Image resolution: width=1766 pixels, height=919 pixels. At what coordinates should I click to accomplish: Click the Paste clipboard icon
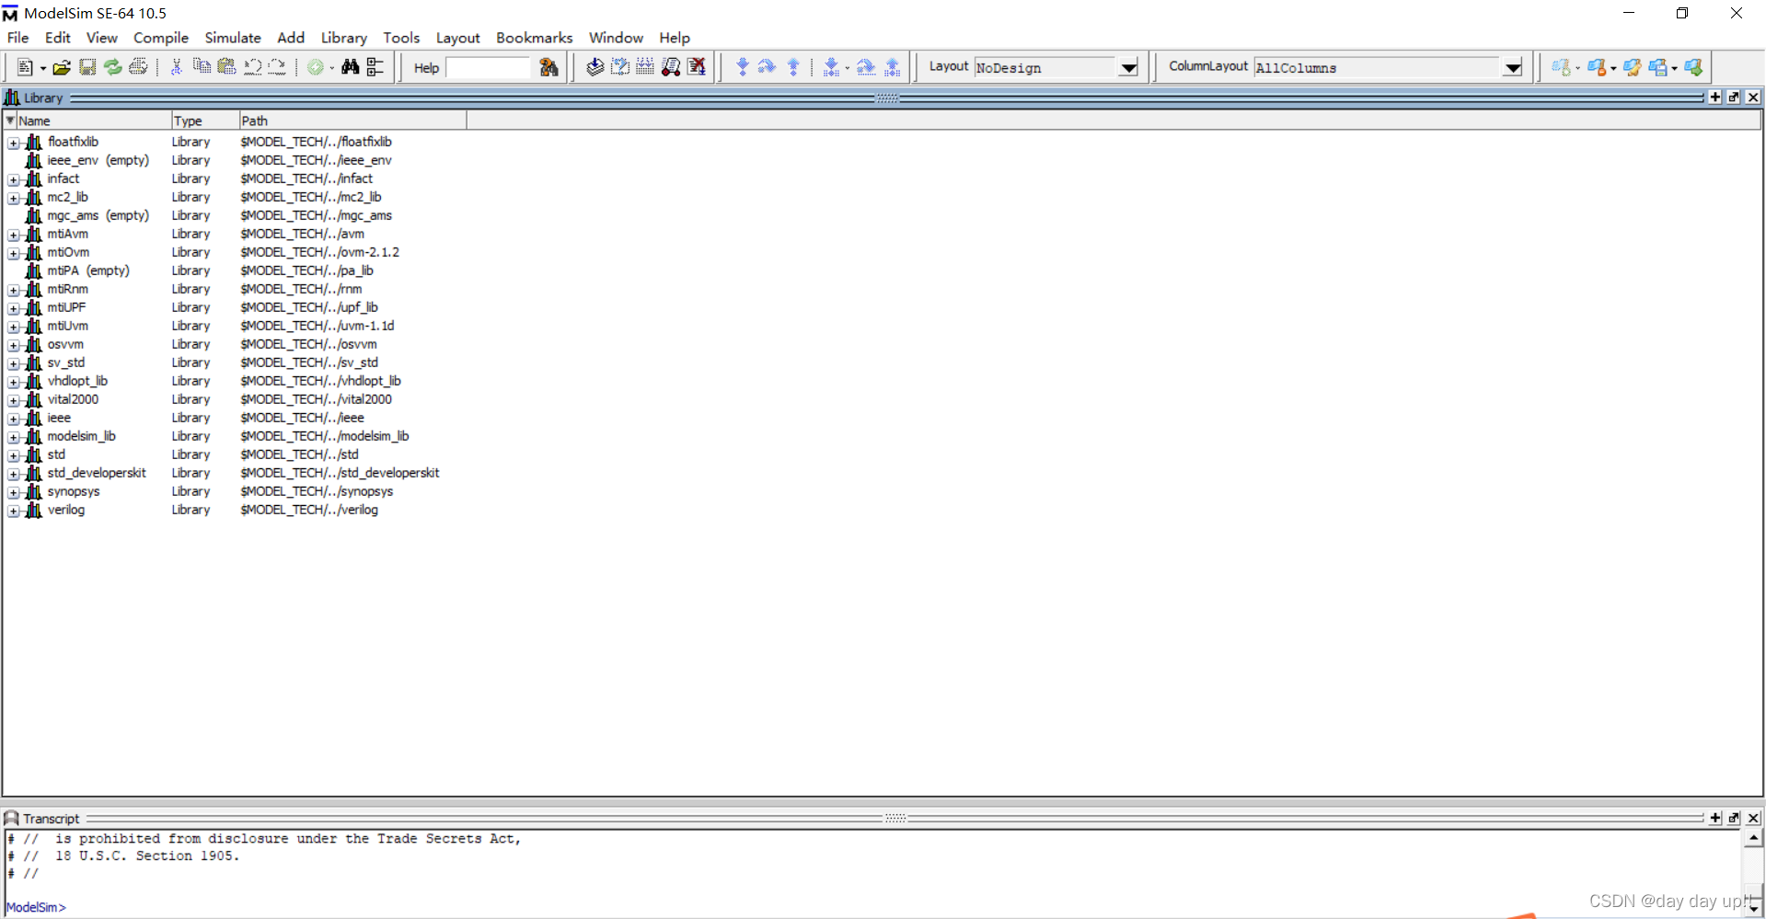pyautogui.click(x=226, y=67)
